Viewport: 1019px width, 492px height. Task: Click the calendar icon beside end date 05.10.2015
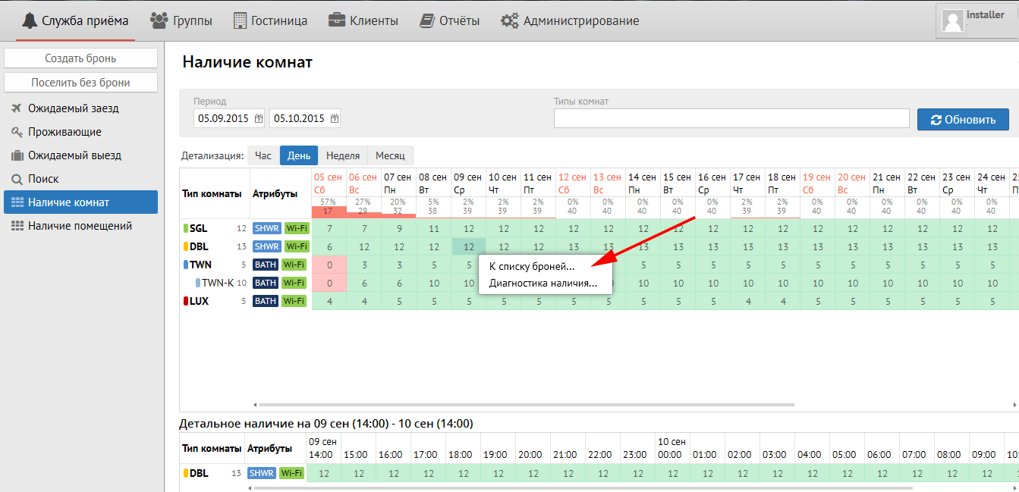tap(335, 118)
